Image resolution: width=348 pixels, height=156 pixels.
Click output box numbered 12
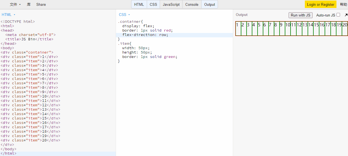[x=299, y=29]
